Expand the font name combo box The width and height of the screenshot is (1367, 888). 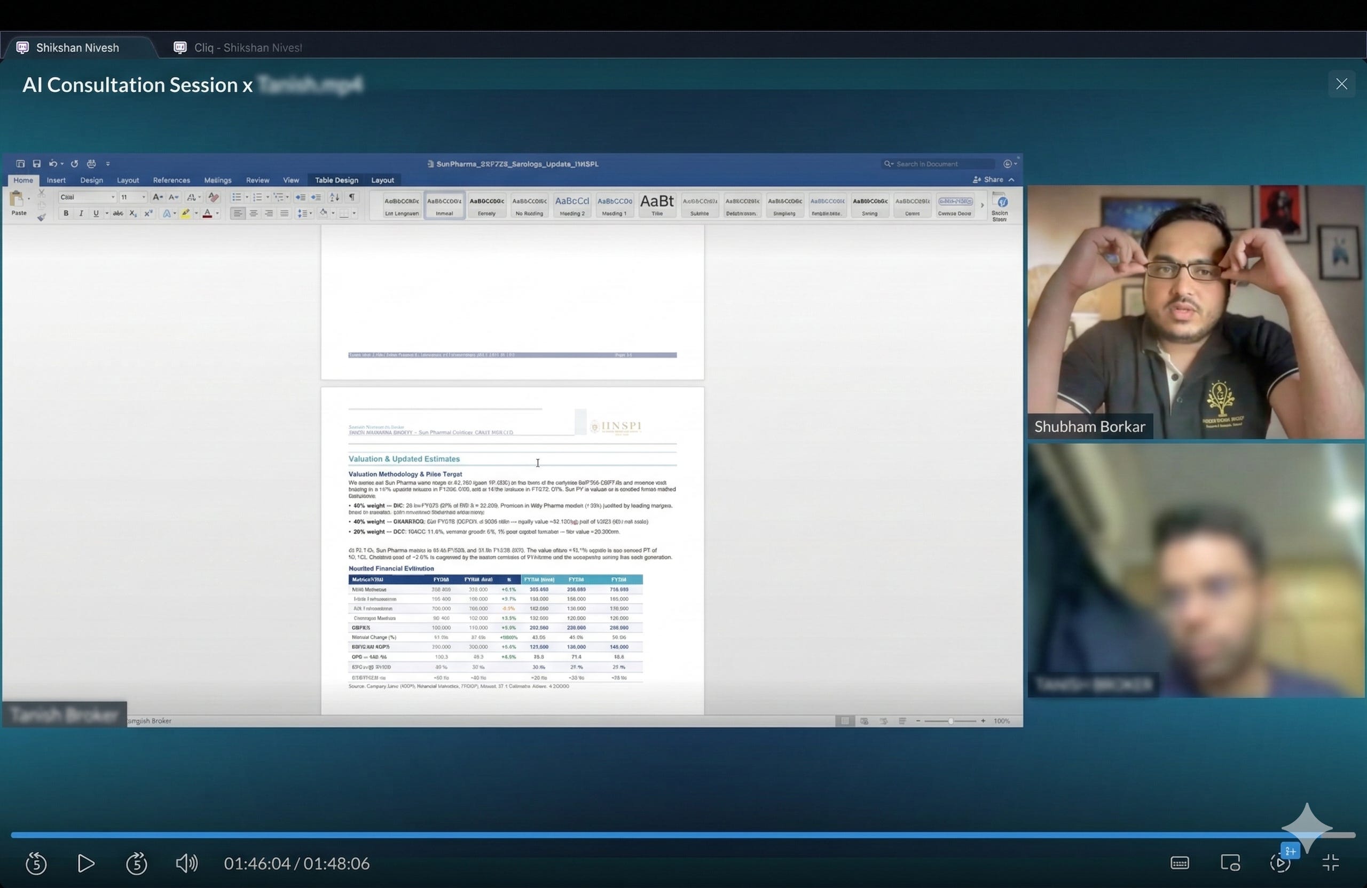[113, 197]
